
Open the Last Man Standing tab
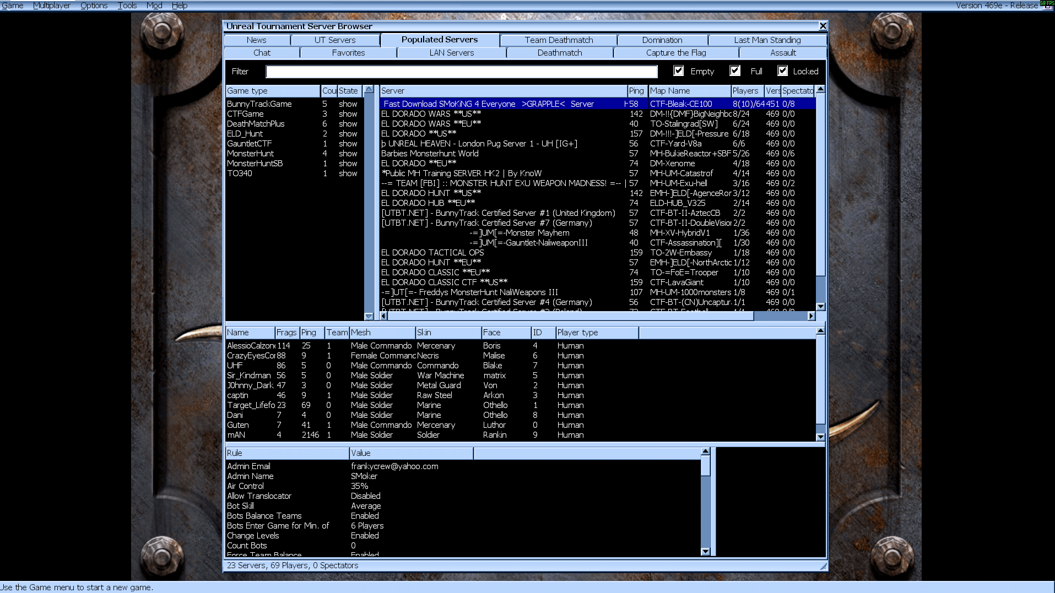pyautogui.click(x=767, y=40)
